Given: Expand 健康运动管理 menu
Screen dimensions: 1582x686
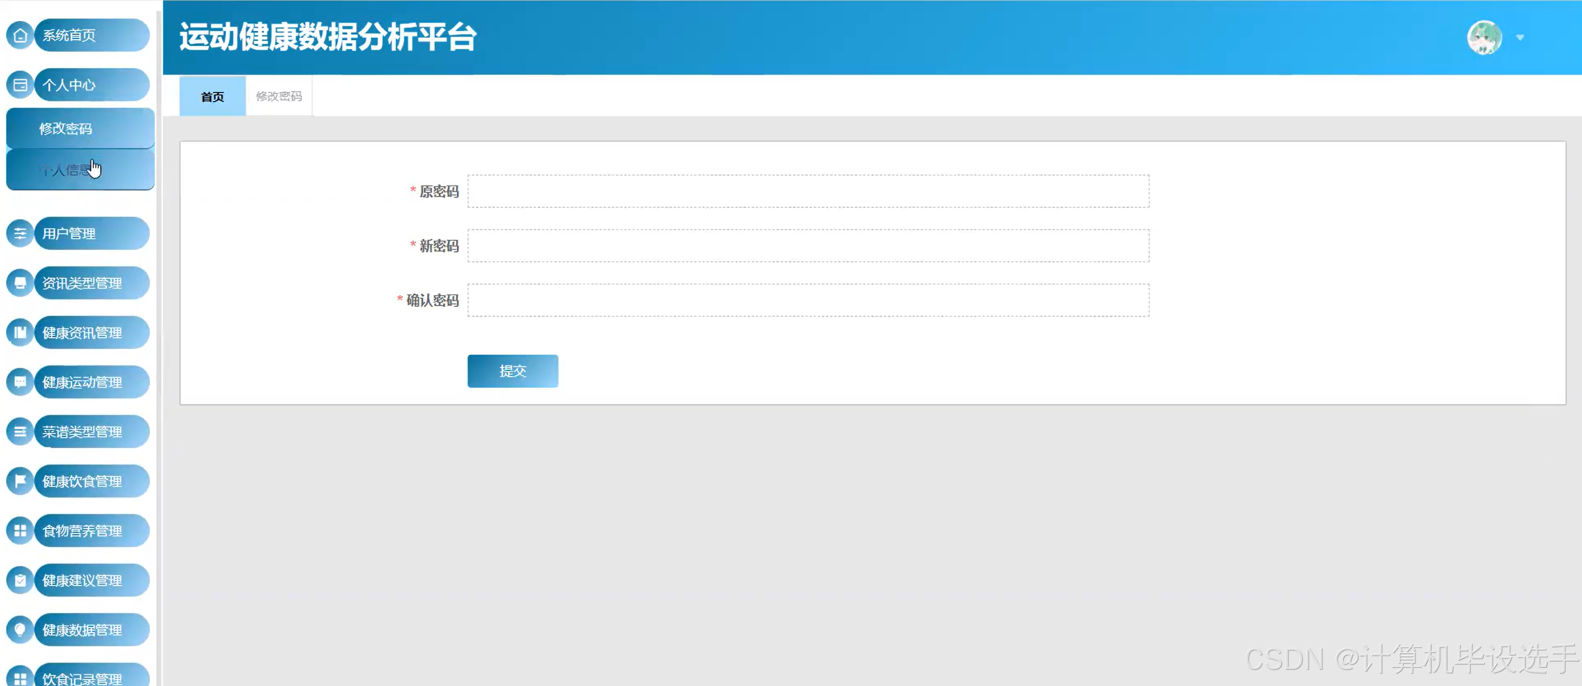Looking at the screenshot, I should click(91, 382).
